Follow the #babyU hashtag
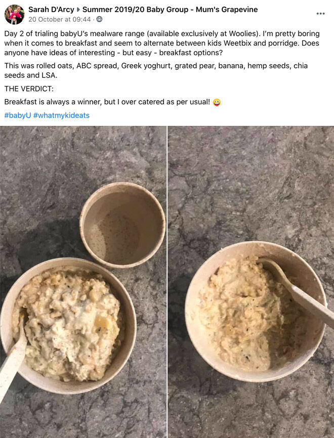Viewport: 334px width, 438px height. pyautogui.click(x=18, y=115)
